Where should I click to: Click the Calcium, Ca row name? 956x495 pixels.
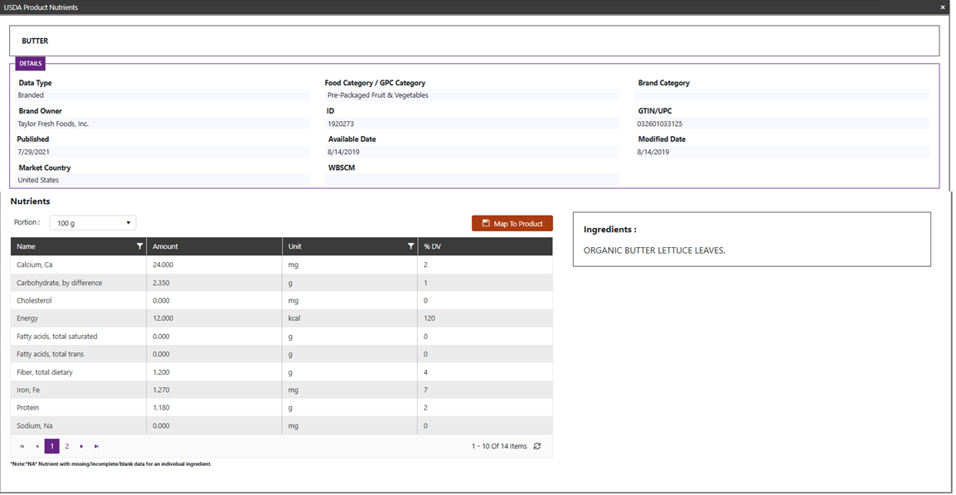tap(35, 265)
